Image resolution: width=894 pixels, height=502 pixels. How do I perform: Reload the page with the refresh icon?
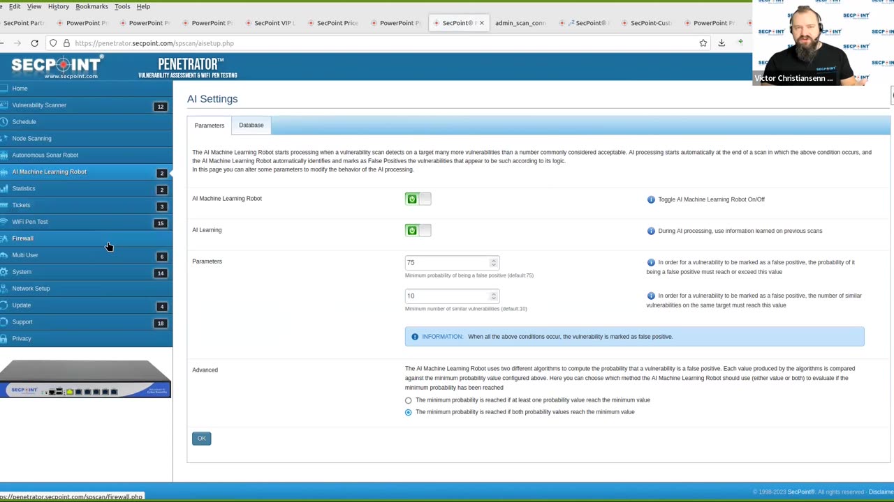coord(34,43)
